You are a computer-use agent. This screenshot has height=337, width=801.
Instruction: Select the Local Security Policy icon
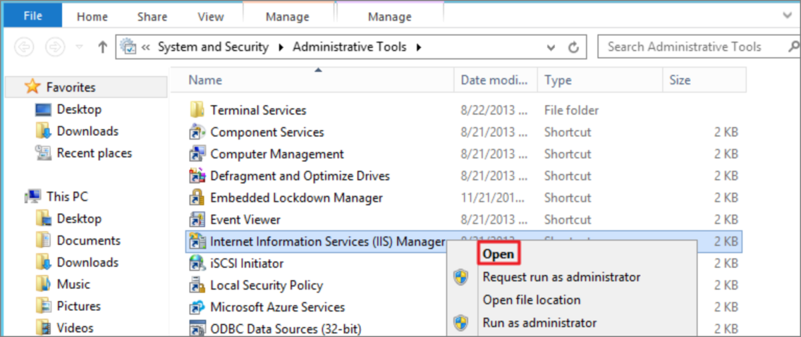197,286
